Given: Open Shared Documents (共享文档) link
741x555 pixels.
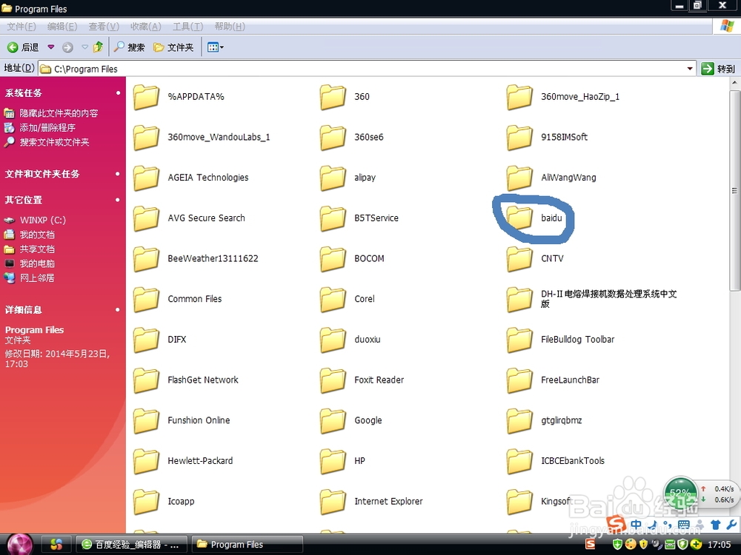Looking at the screenshot, I should 37,249.
